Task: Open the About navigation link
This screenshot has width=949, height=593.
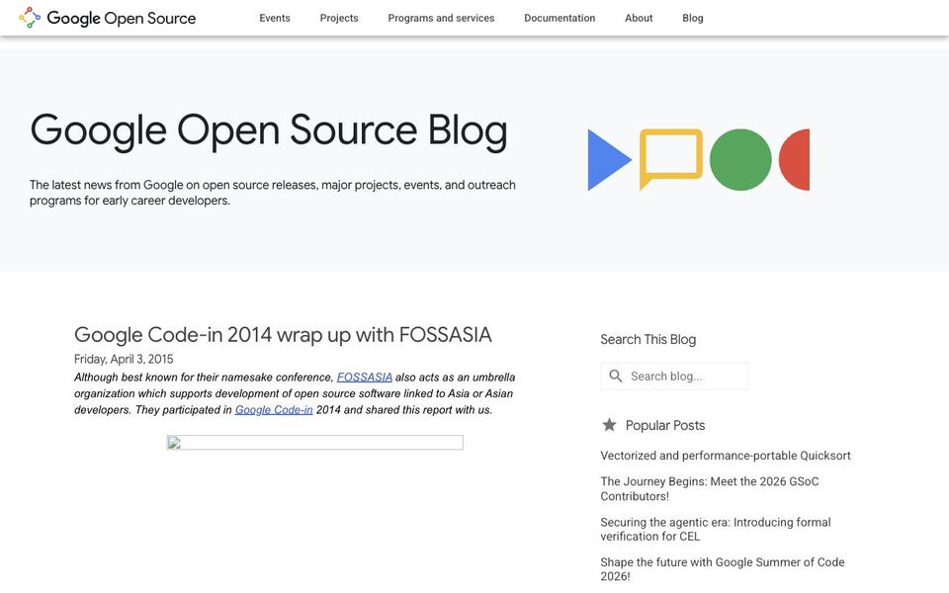Action: click(x=639, y=18)
